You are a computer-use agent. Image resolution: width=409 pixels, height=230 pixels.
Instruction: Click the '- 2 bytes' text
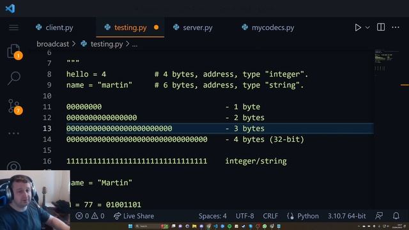245,118
